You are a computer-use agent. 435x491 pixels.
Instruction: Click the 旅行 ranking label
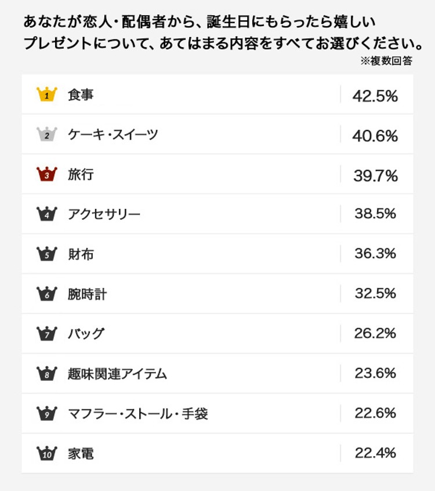(x=81, y=175)
